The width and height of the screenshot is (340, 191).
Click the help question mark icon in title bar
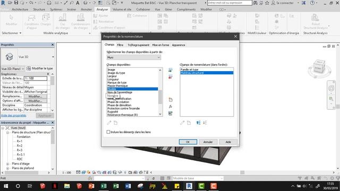tap(312, 3)
